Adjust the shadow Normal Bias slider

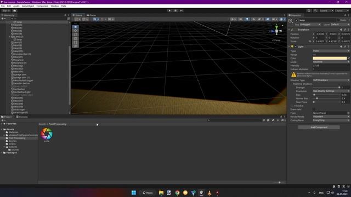pyautogui.click(x=326, y=99)
